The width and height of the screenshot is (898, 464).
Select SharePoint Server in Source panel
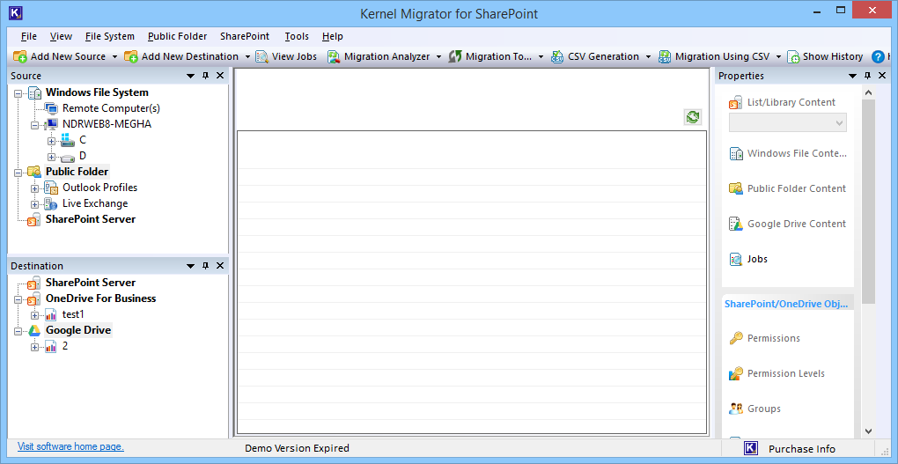pyautogui.click(x=91, y=219)
